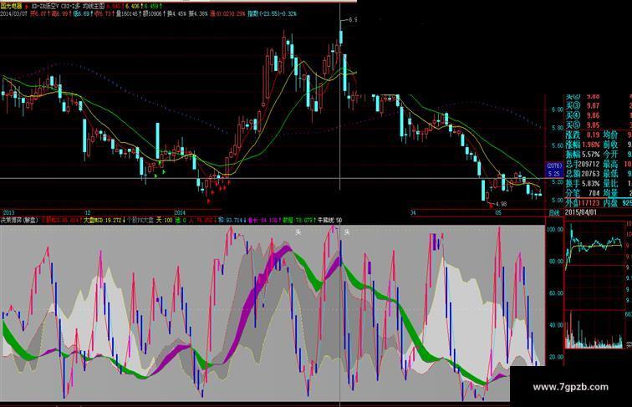Click the 外盘 117123 row
The image size is (632, 407).
[x=583, y=203]
